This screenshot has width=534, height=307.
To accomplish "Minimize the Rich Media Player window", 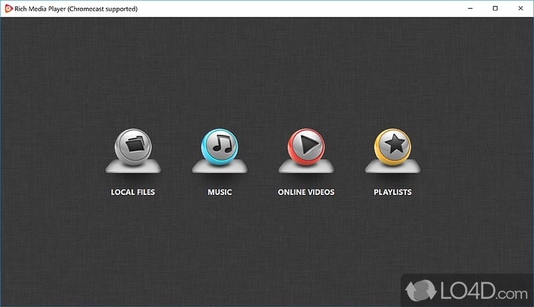I will 471,9.
